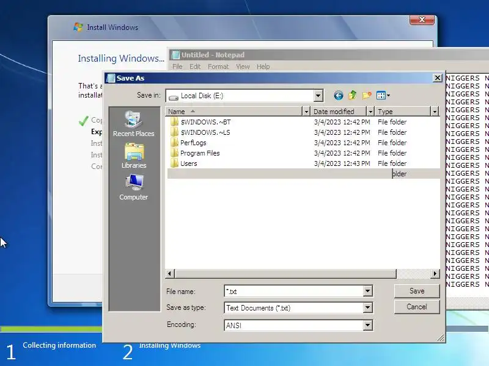Viewport: 489px width, 366px height.
Task: Click the Windows flag icon in Install Windows
Action: click(78, 27)
